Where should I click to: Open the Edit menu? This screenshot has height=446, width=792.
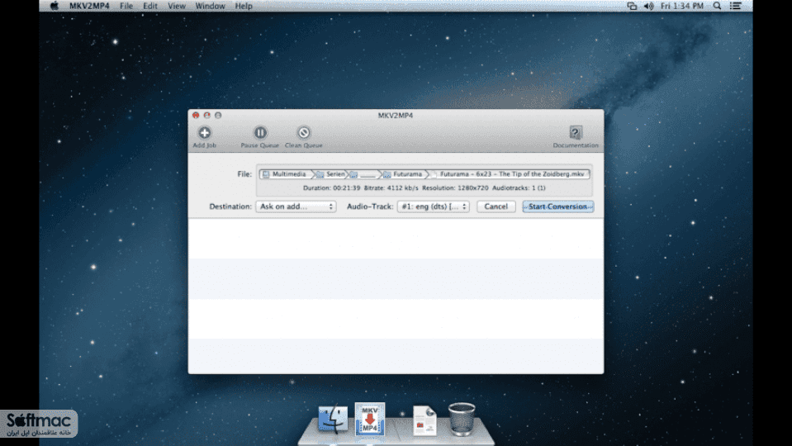coord(150,6)
